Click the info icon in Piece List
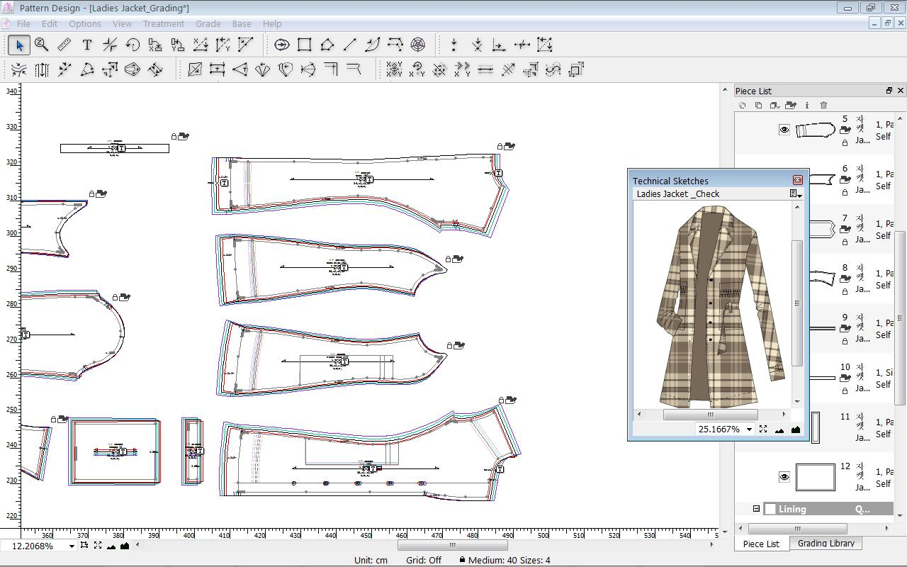Screen dimensions: 907x567 (x=807, y=106)
